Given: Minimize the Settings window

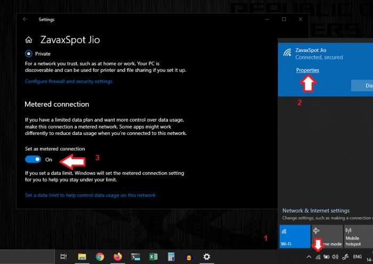Looking at the screenshot, I should (x=267, y=19).
